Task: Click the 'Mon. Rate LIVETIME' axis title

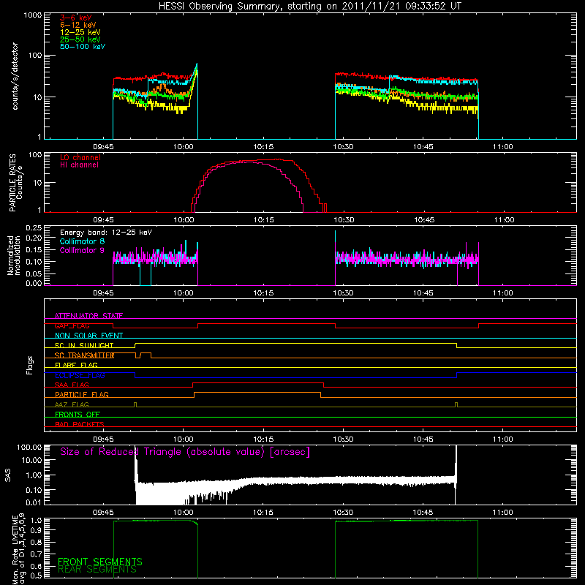Action: [x=19, y=550]
